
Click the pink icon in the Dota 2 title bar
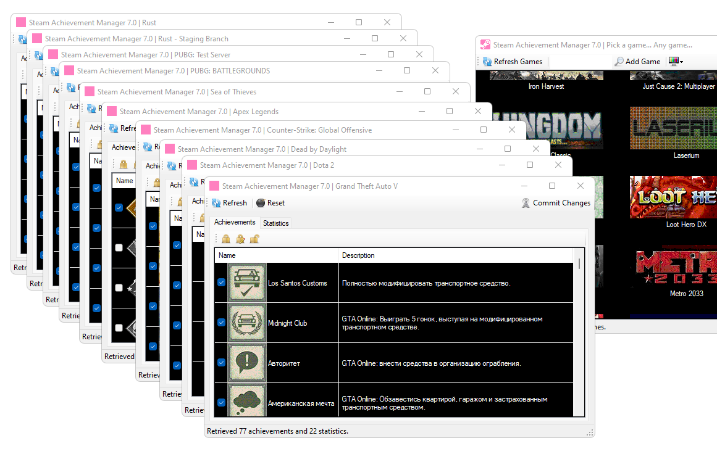tap(192, 165)
